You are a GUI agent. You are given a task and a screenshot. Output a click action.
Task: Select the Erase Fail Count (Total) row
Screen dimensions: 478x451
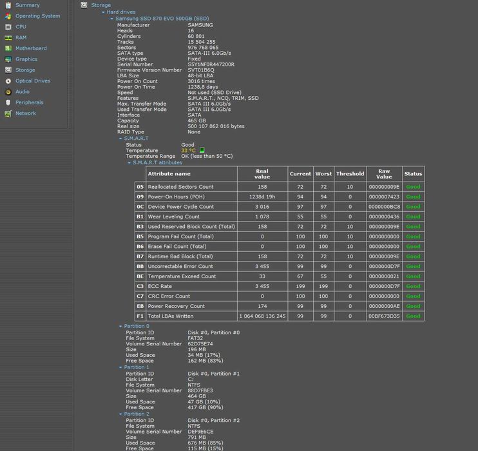pos(280,246)
